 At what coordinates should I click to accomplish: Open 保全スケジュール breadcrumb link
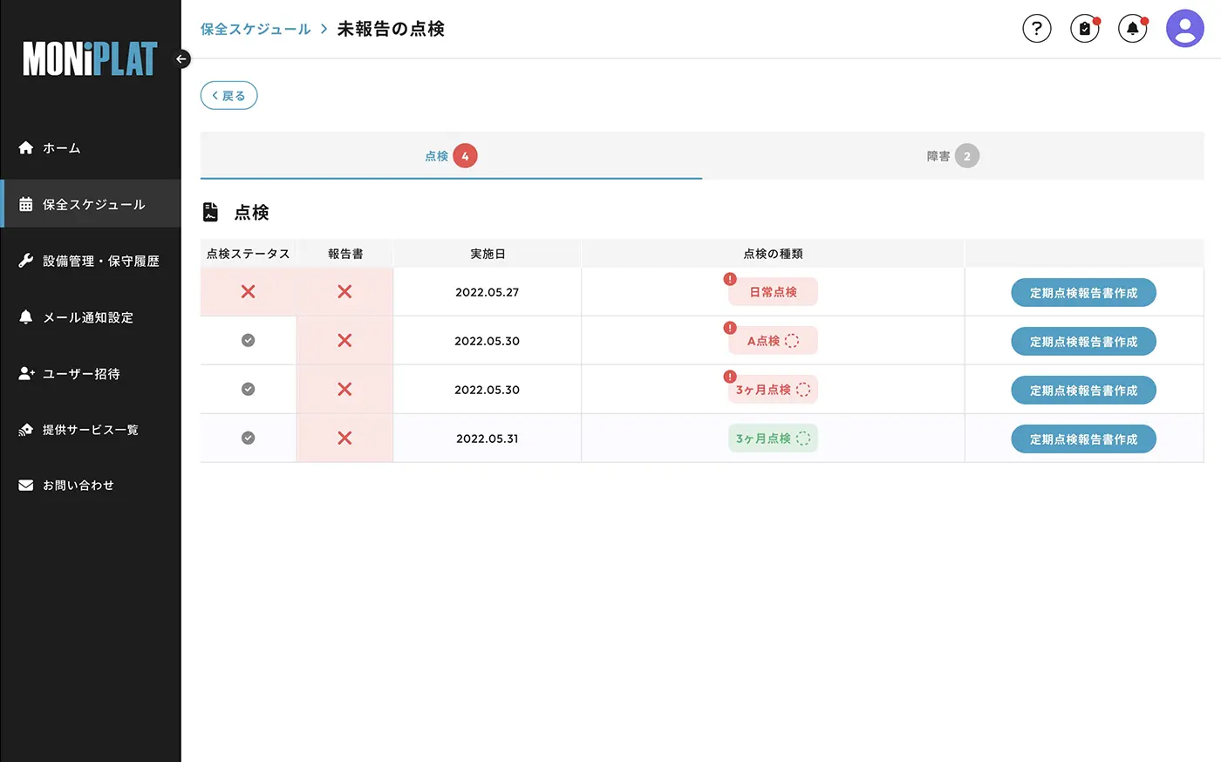tap(254, 28)
